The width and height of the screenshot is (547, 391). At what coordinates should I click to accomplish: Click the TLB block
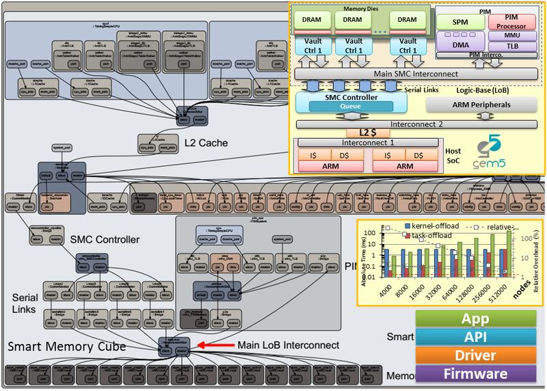point(512,46)
